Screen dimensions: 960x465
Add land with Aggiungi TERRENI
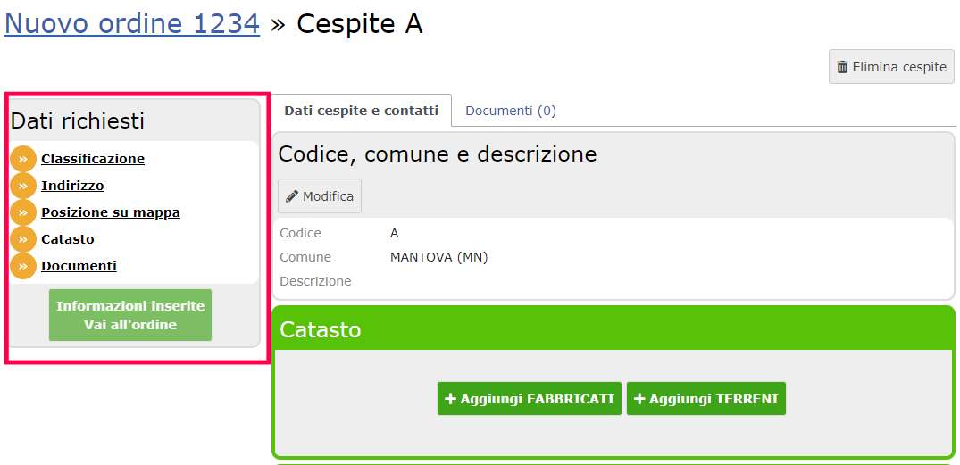(x=705, y=399)
